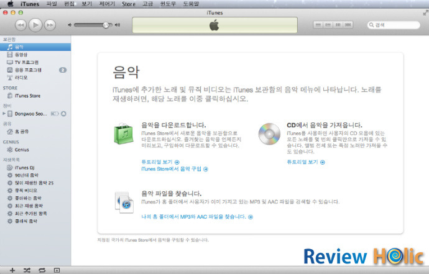Viewport: 429px width, 274px height.
Task: Select the 클래식 음악 playlist
Action: (35, 221)
